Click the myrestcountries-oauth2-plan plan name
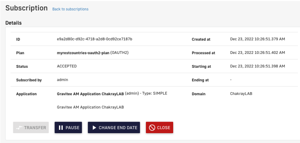 (83, 53)
